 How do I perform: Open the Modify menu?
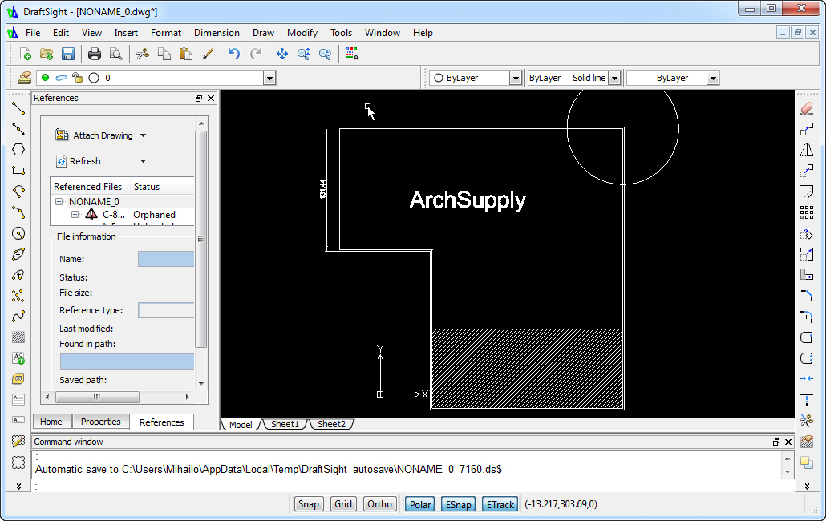(x=302, y=33)
